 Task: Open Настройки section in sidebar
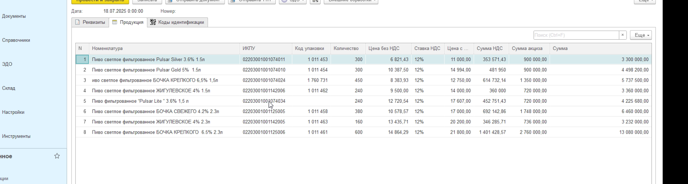click(13, 112)
